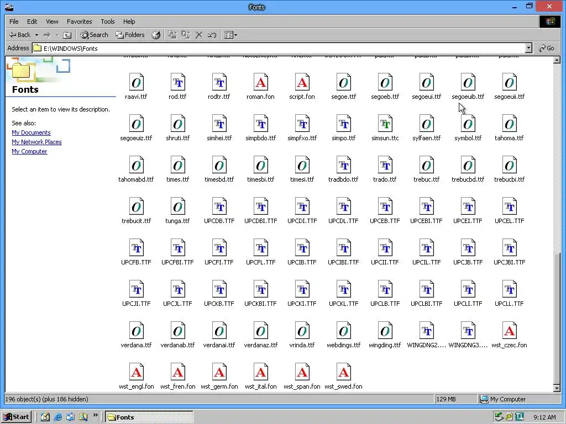
Task: Select the tunga.ttf font file
Action: [x=177, y=211]
